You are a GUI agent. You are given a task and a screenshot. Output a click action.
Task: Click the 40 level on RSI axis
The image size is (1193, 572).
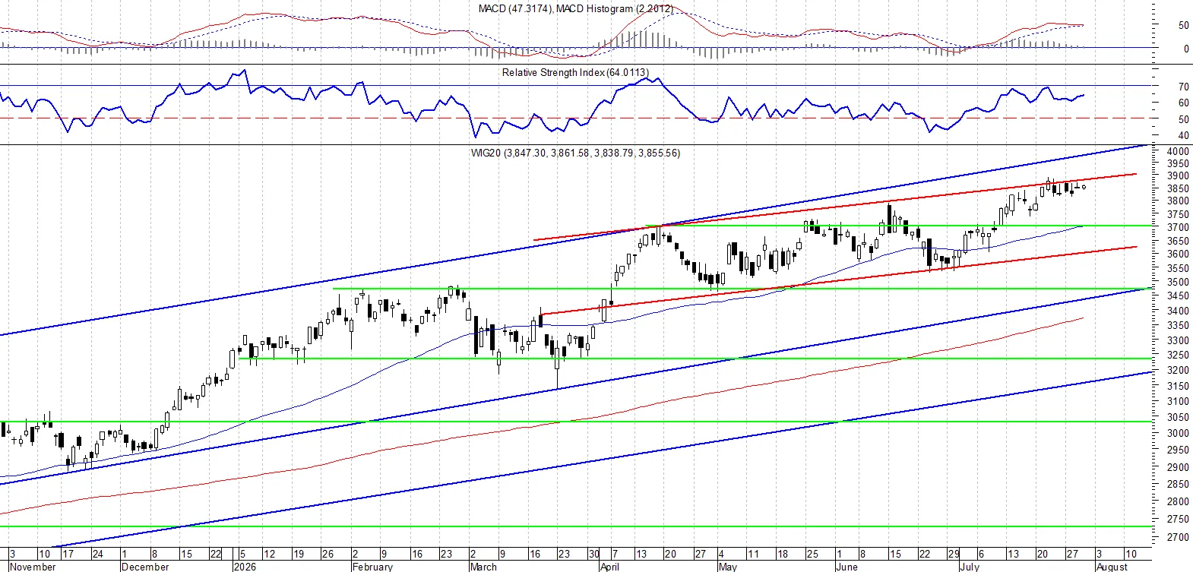[x=1184, y=136]
